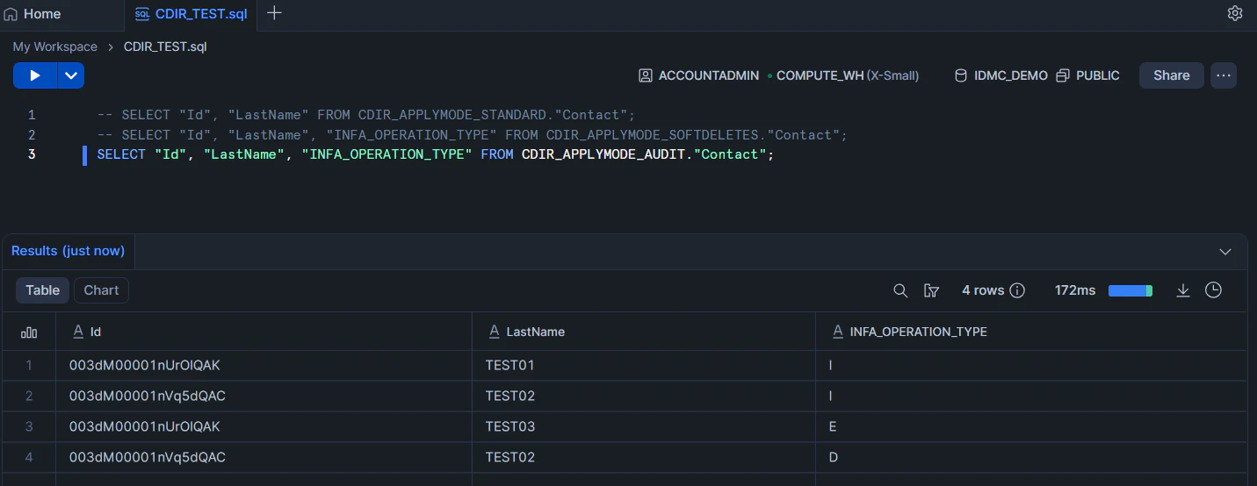
Task: Show row count info icon
Action: 1018,290
